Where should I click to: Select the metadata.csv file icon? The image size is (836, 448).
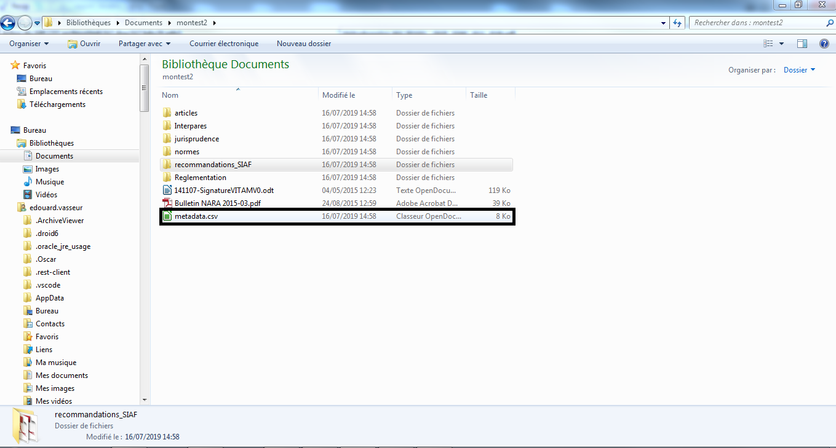click(x=167, y=216)
